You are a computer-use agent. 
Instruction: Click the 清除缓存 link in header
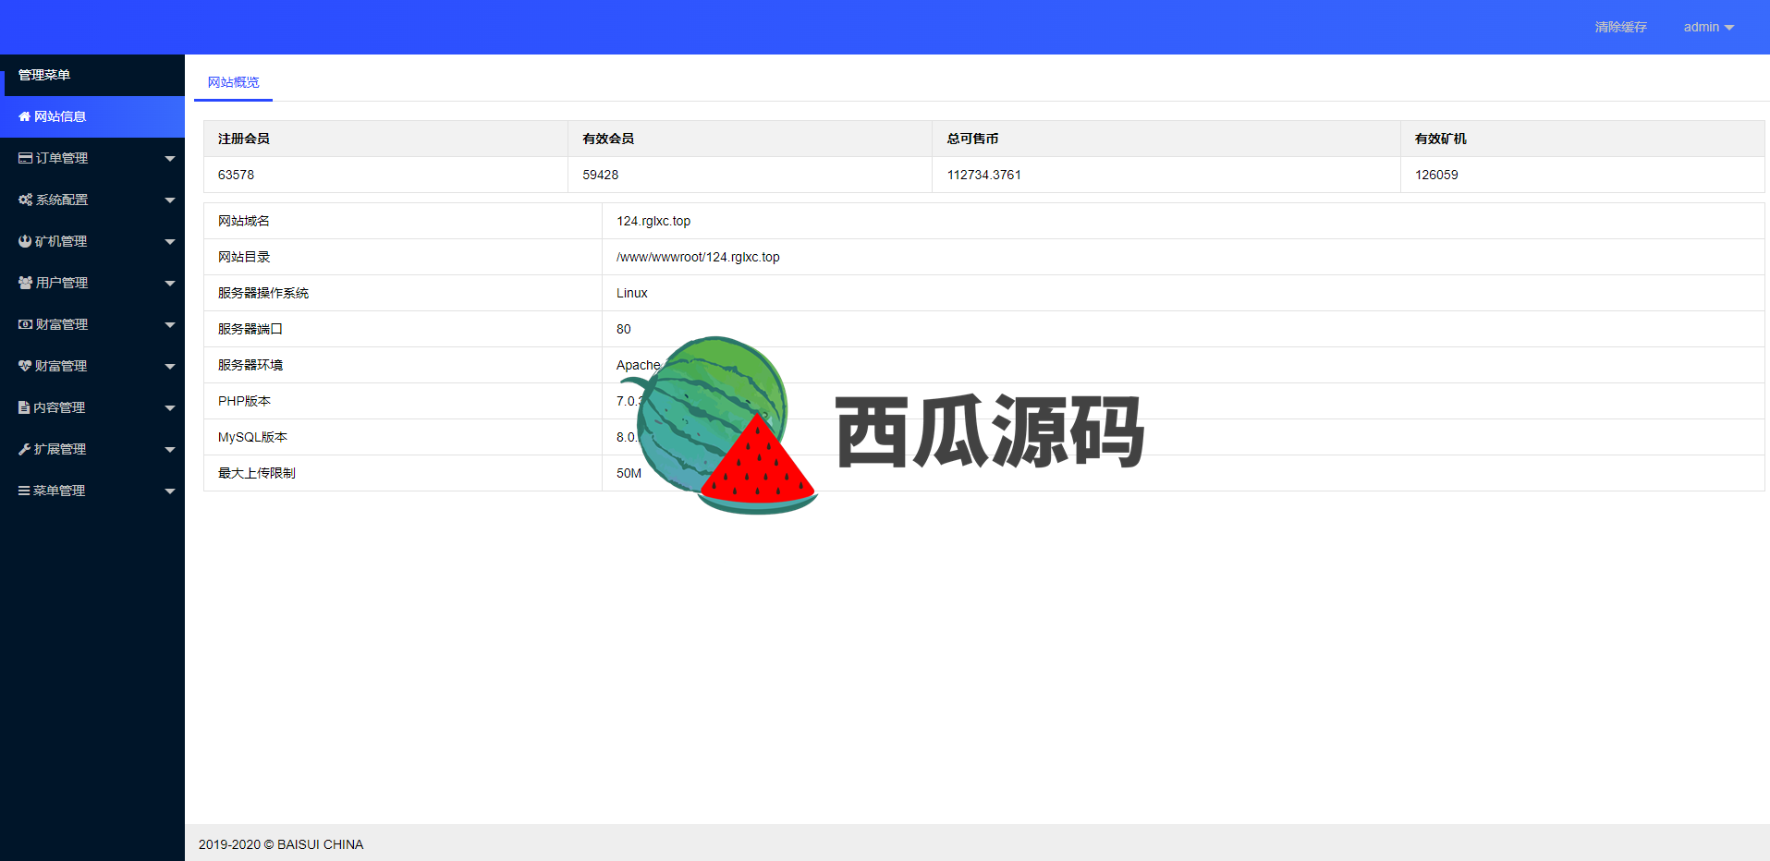coord(1620,28)
